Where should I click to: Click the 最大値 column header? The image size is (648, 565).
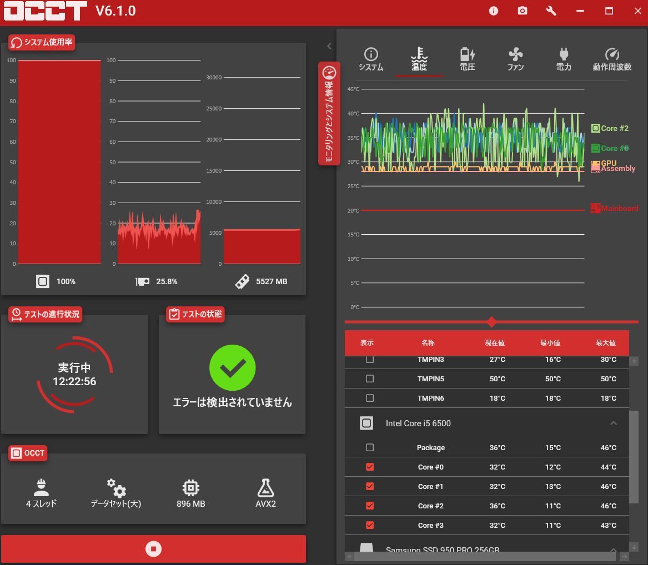tap(605, 343)
